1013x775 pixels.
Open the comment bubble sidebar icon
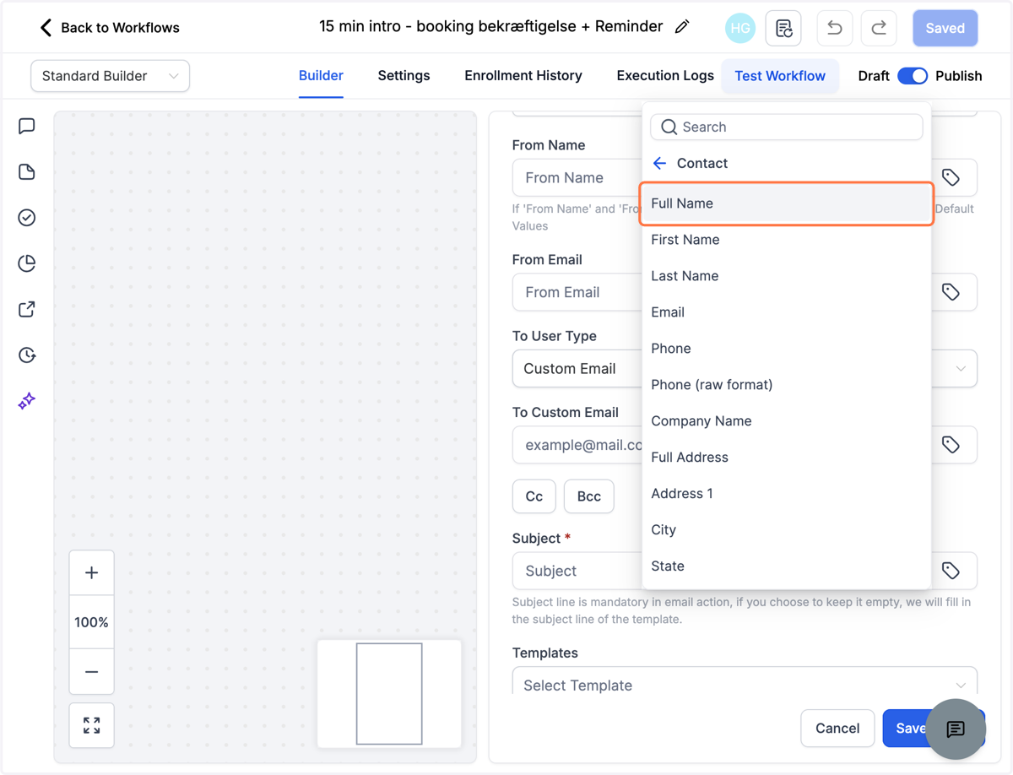tap(27, 127)
